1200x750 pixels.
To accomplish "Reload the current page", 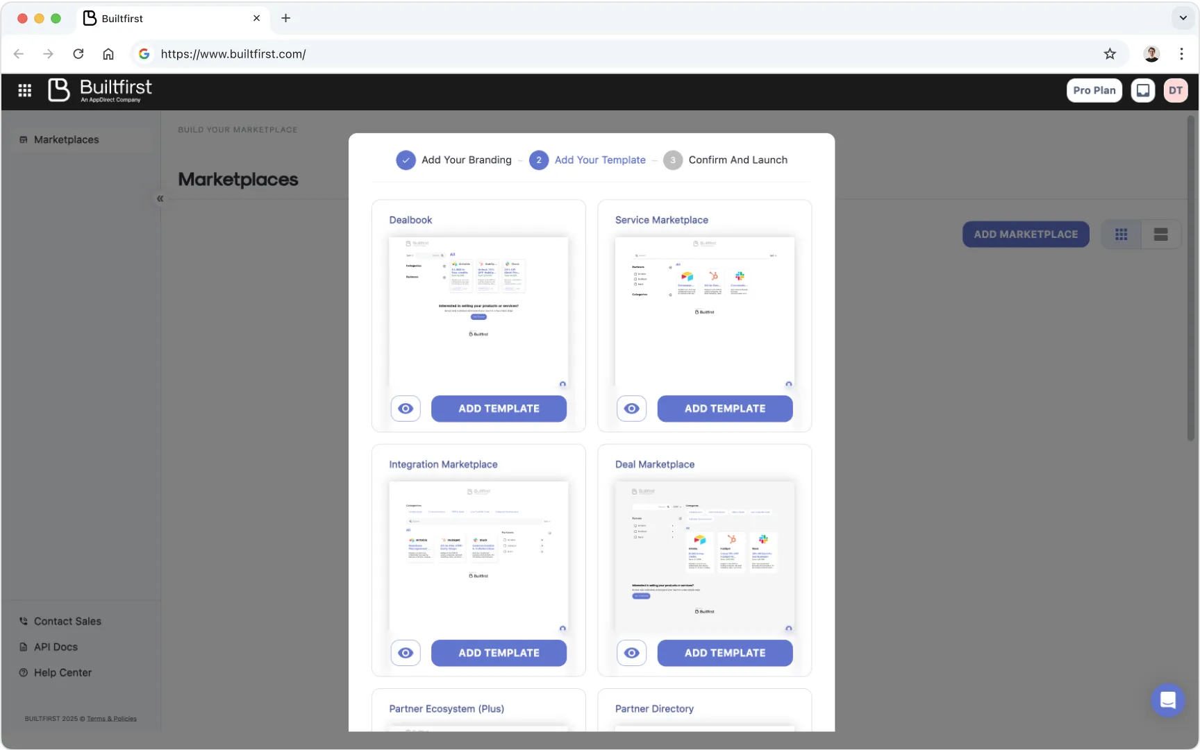I will tap(78, 53).
